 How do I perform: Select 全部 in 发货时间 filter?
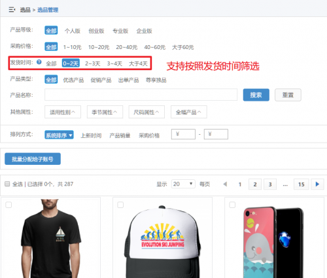click(x=51, y=63)
